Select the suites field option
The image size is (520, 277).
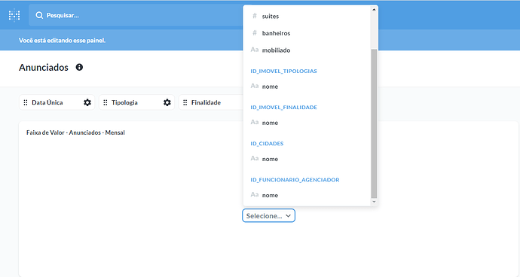(x=307, y=16)
